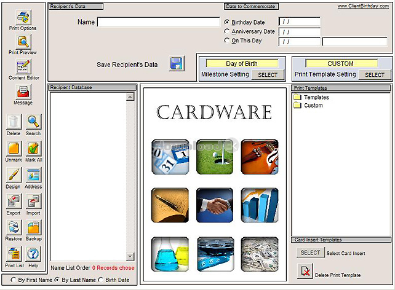Viewport: 395px width, 290px height.
Task: Select the On This Day option
Action: [226, 40]
